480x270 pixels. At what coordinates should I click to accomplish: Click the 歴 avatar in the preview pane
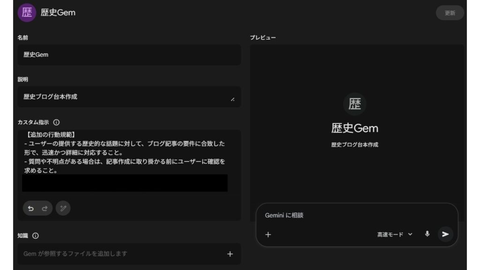click(354, 104)
